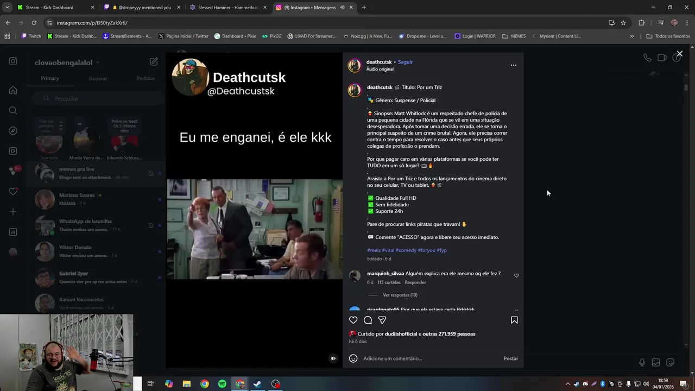The width and height of the screenshot is (695, 391).
Task: Open the #reels hashtag
Action: tap(374, 250)
